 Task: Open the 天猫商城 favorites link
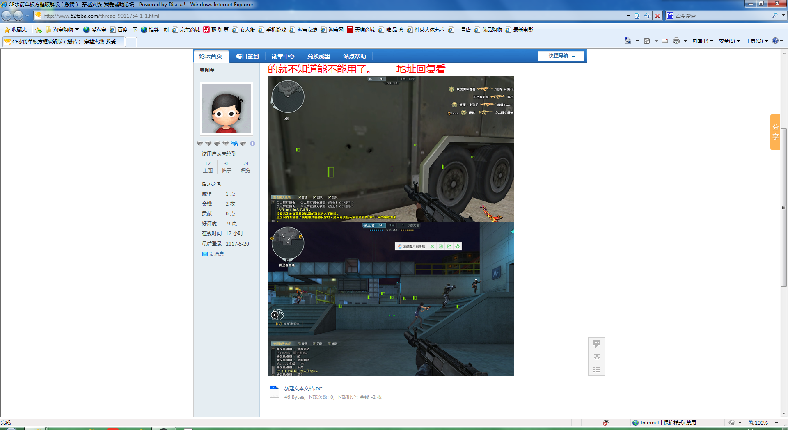[361, 30]
